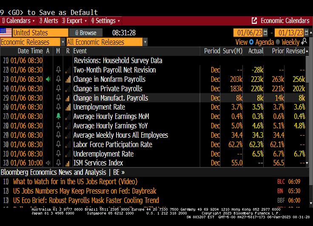Open the Calendars dropdown menu
Image resolution: width=313 pixels, height=226 pixels.
(x=18, y=20)
